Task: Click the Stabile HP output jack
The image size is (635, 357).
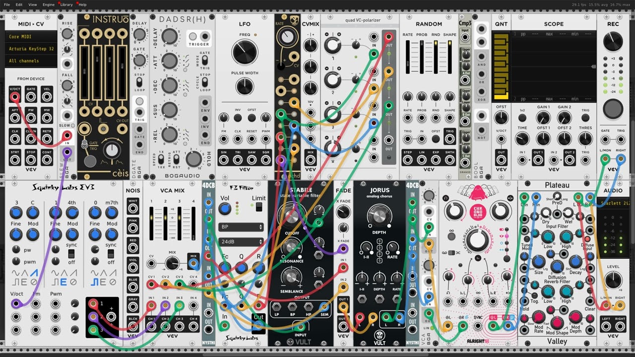Action: (309, 307)
